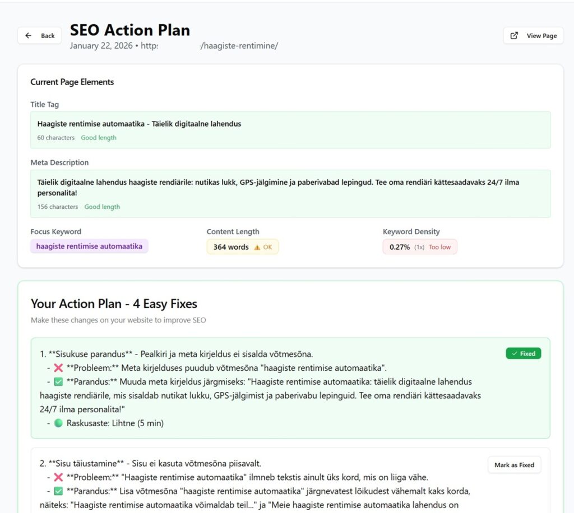Click the external link icon on View Page
Screen dimensions: 574x513
pos(513,35)
